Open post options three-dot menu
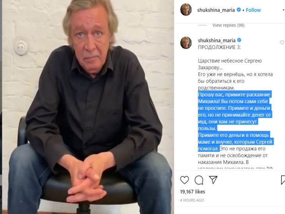The width and height of the screenshot is (285, 214). click(x=284, y=10)
